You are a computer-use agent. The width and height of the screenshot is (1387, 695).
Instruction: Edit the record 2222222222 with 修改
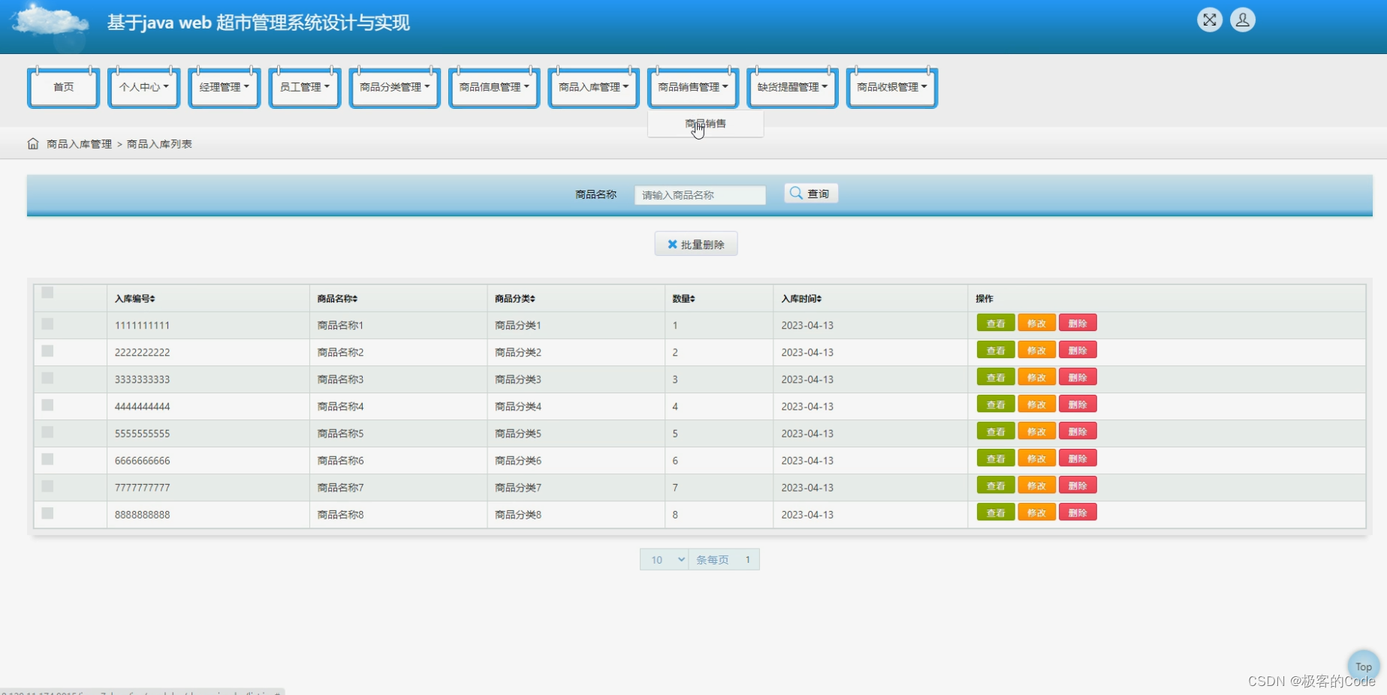1036,351
